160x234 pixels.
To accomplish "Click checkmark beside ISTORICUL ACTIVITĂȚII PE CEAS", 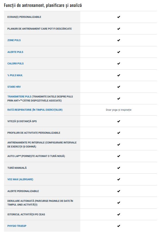I will pyautogui.click(x=119, y=214).
